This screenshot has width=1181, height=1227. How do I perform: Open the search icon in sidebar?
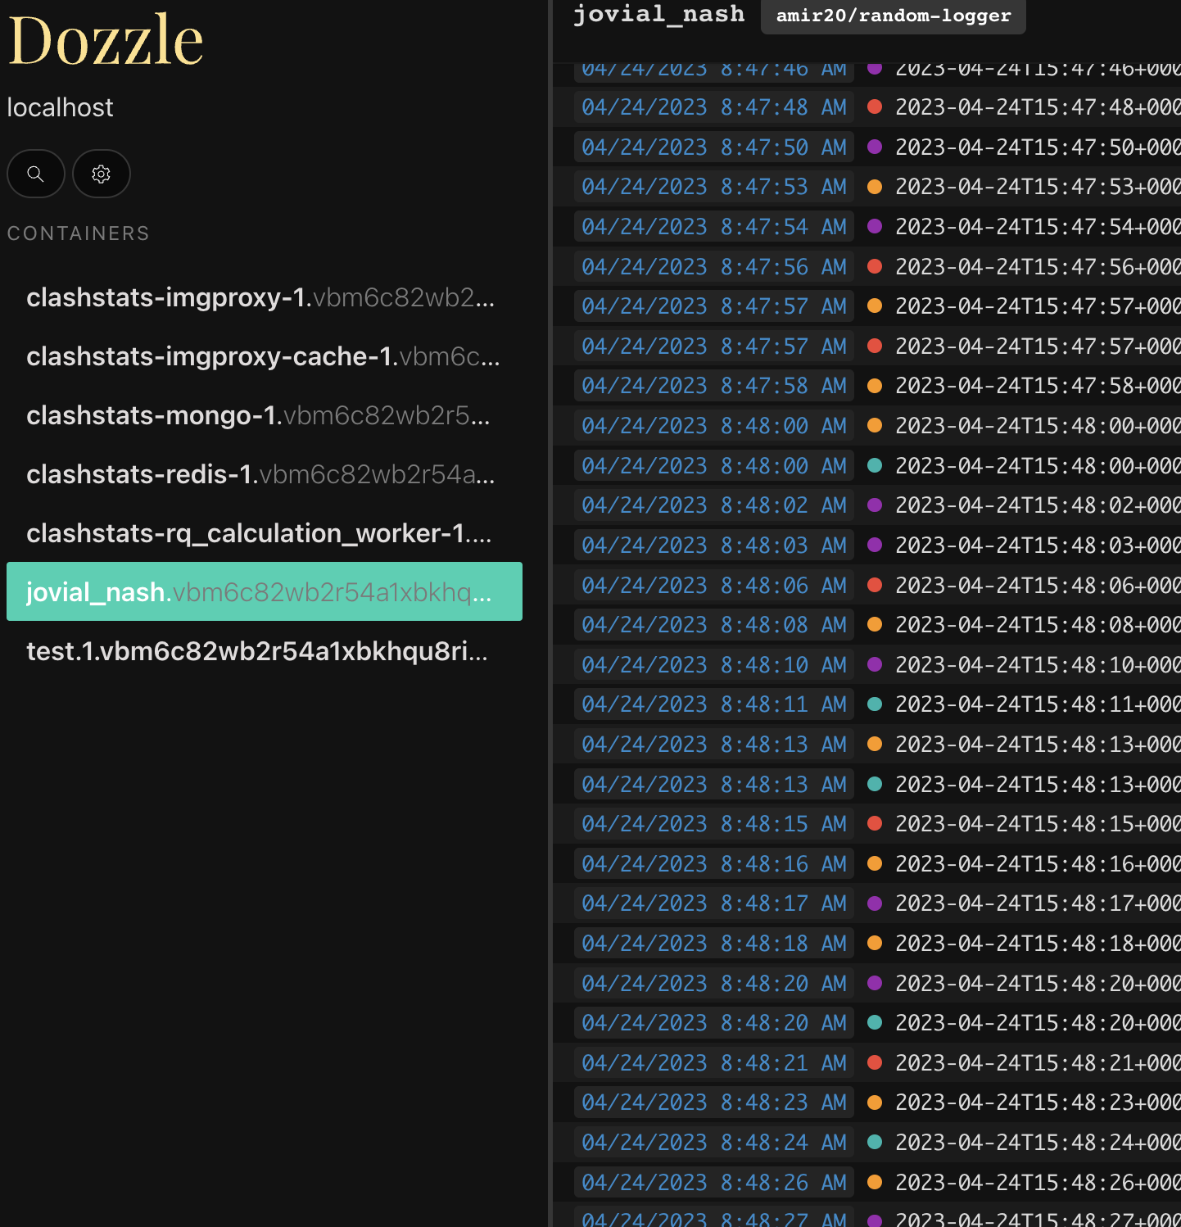[x=35, y=174]
